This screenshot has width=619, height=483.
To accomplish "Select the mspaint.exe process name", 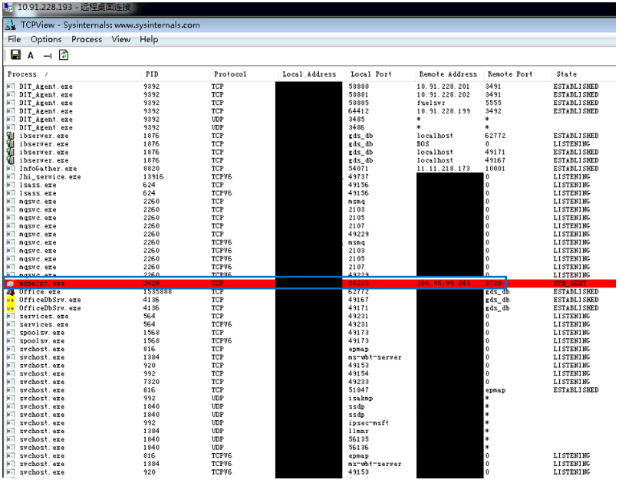I will tap(42, 284).
